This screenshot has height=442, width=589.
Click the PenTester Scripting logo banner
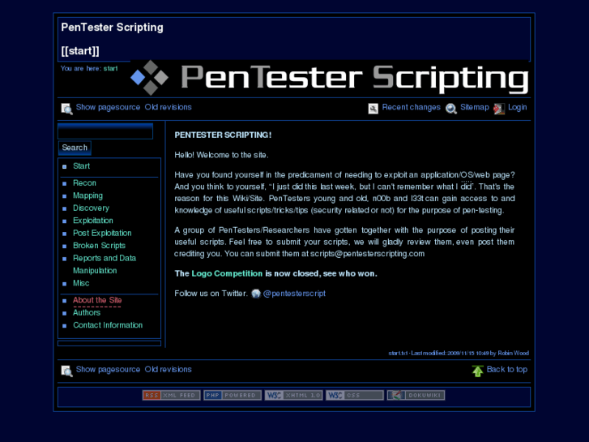(330, 78)
